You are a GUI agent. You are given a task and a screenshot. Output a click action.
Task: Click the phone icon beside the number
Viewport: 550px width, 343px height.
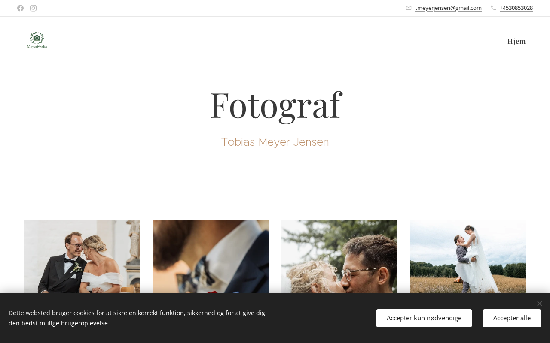tap(493, 8)
